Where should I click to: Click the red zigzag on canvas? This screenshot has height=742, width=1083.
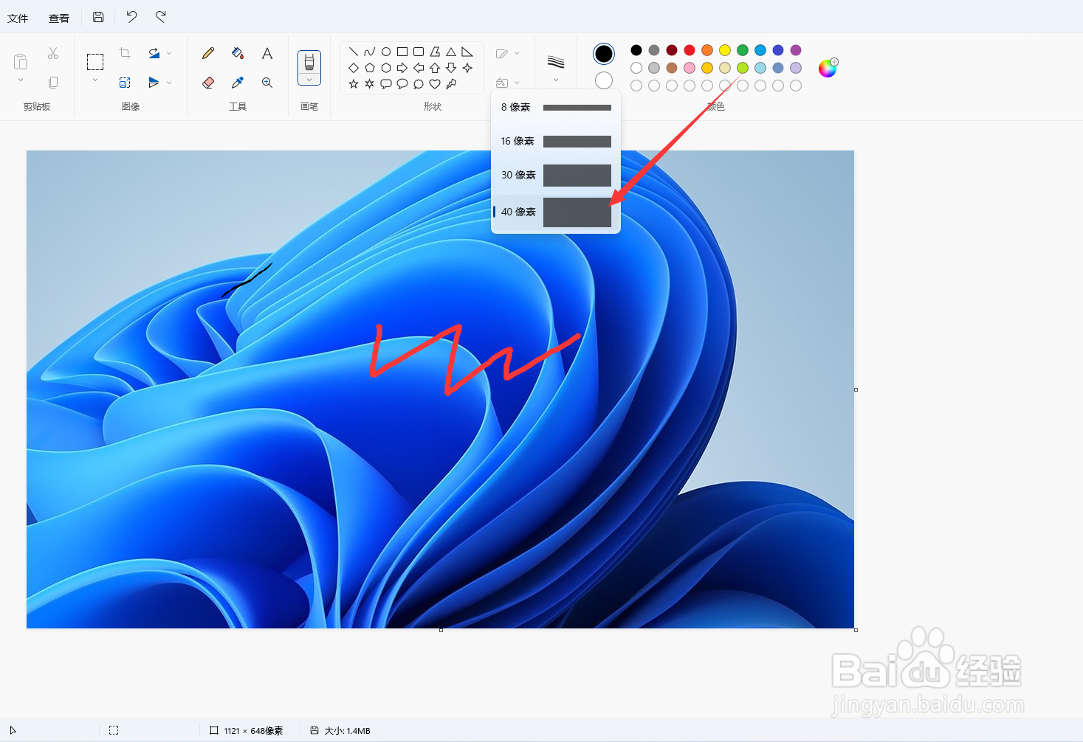pos(475,359)
